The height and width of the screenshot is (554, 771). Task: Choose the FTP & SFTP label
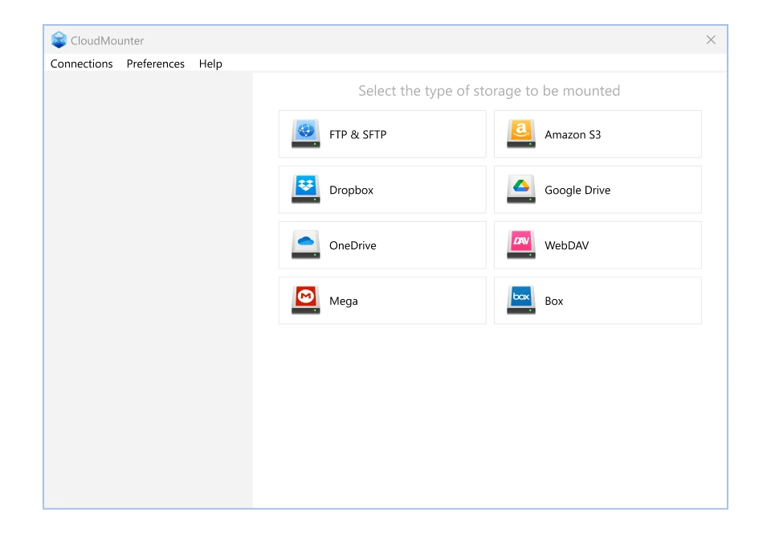tap(358, 134)
